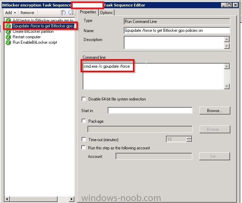Click the step list horizontal scrollbar thumb
The width and height of the screenshot is (242, 203).
pyautogui.click(x=34, y=199)
